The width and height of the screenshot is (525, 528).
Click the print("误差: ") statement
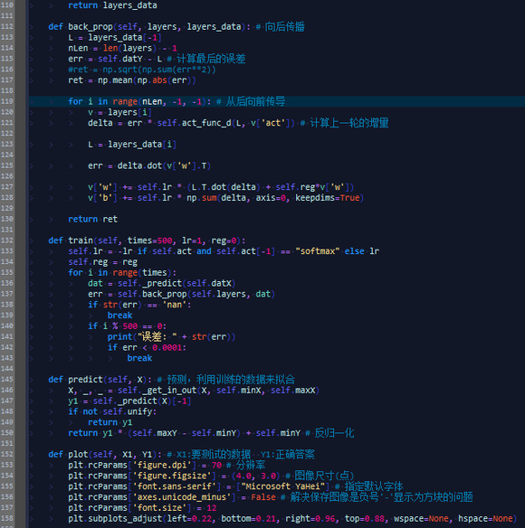pos(171,336)
